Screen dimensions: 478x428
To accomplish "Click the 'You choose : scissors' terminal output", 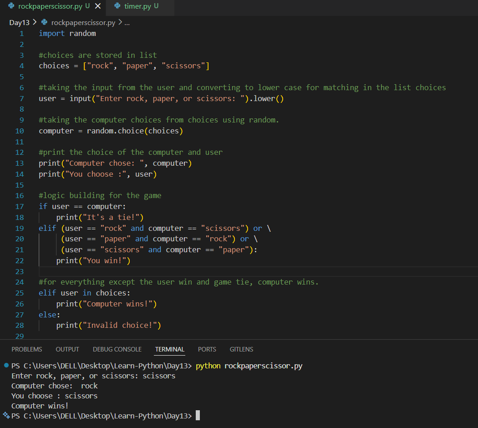I will [55, 396].
